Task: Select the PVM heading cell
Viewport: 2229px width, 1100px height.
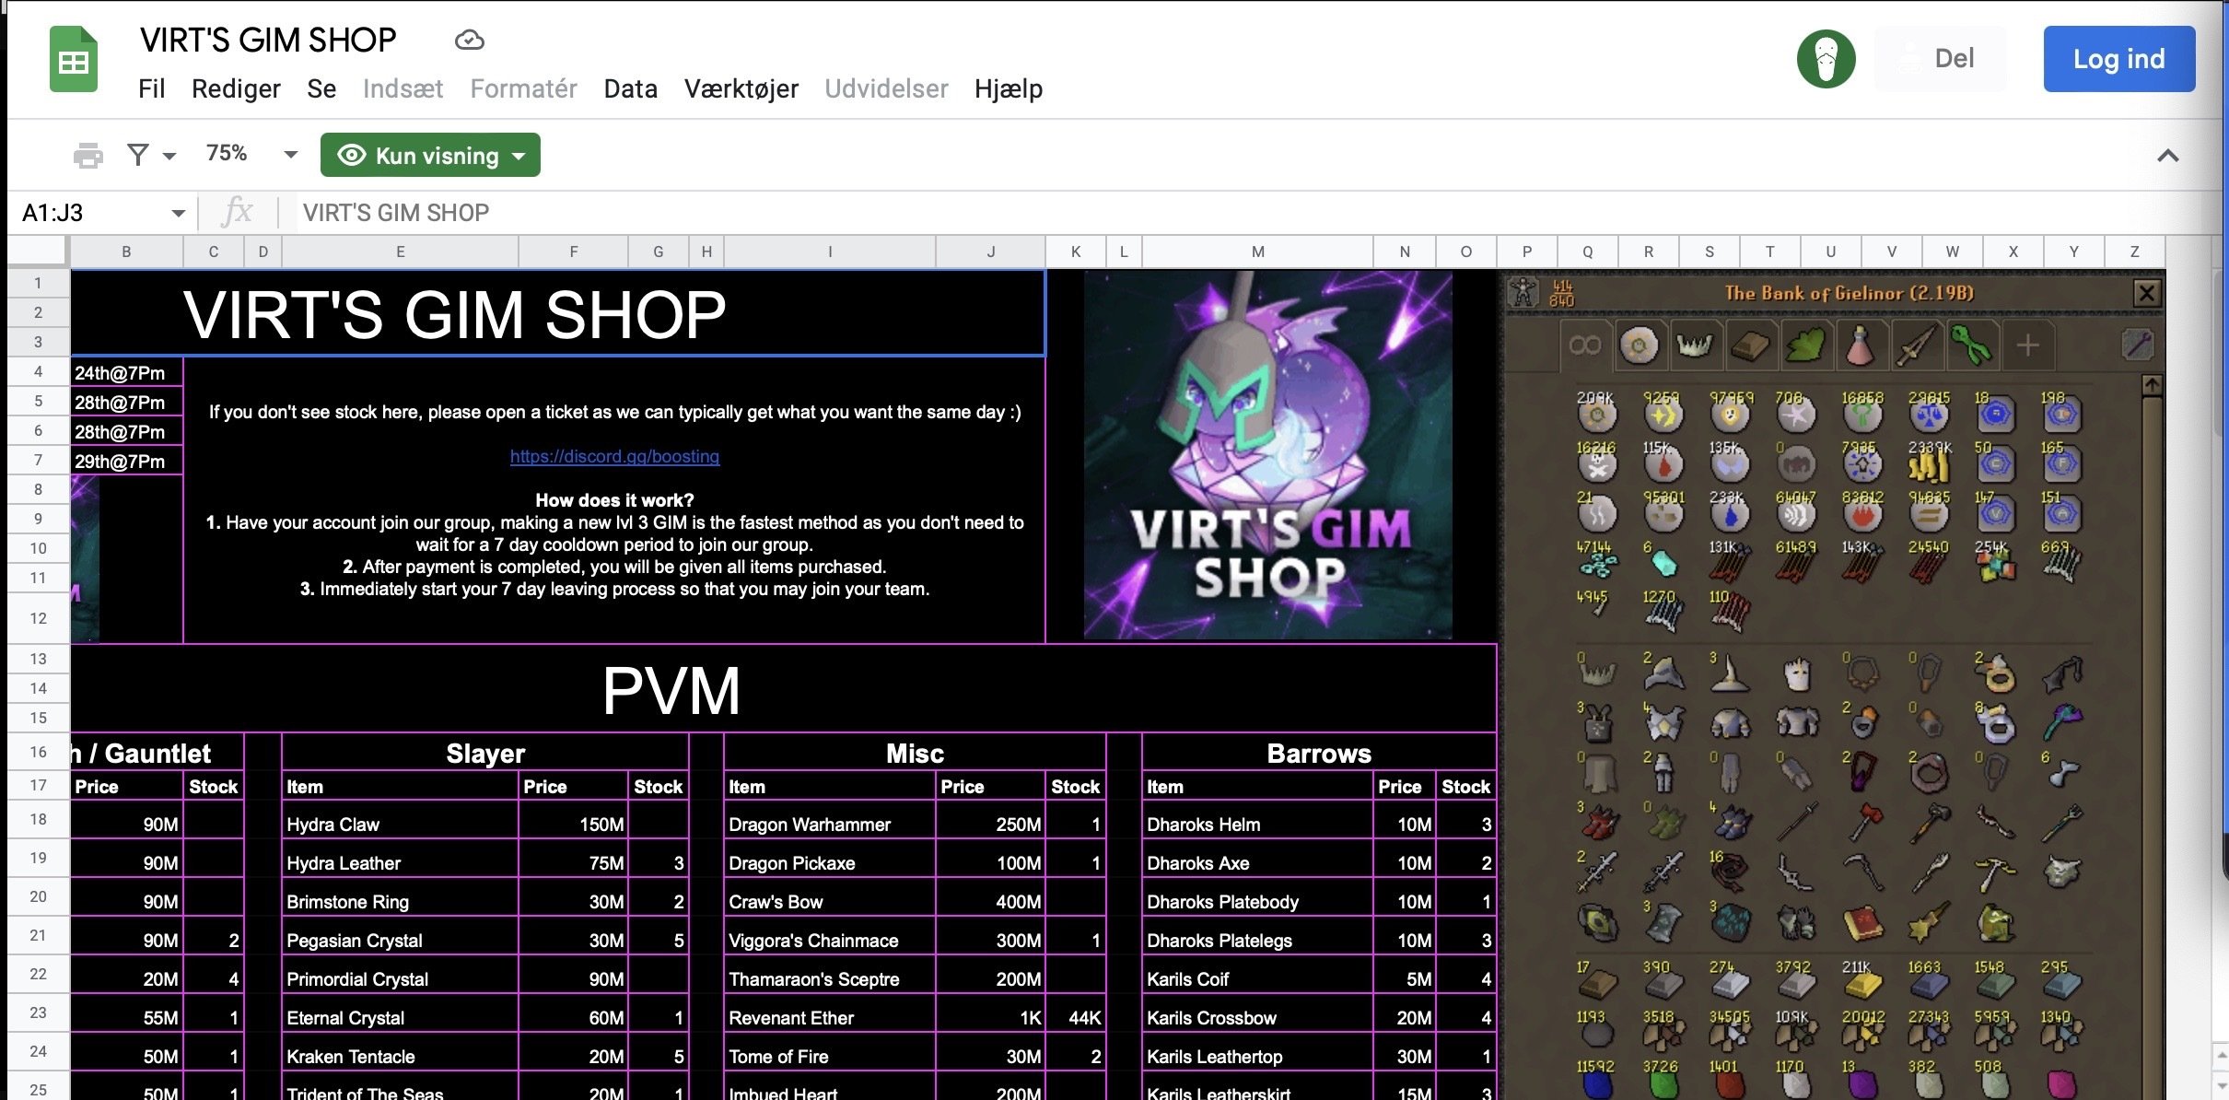Action: click(x=784, y=689)
